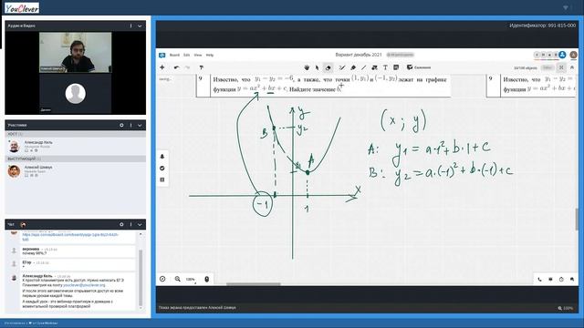This screenshot has width=584, height=328.
Task: Open the youclever email link in chat
Action: click(84, 285)
